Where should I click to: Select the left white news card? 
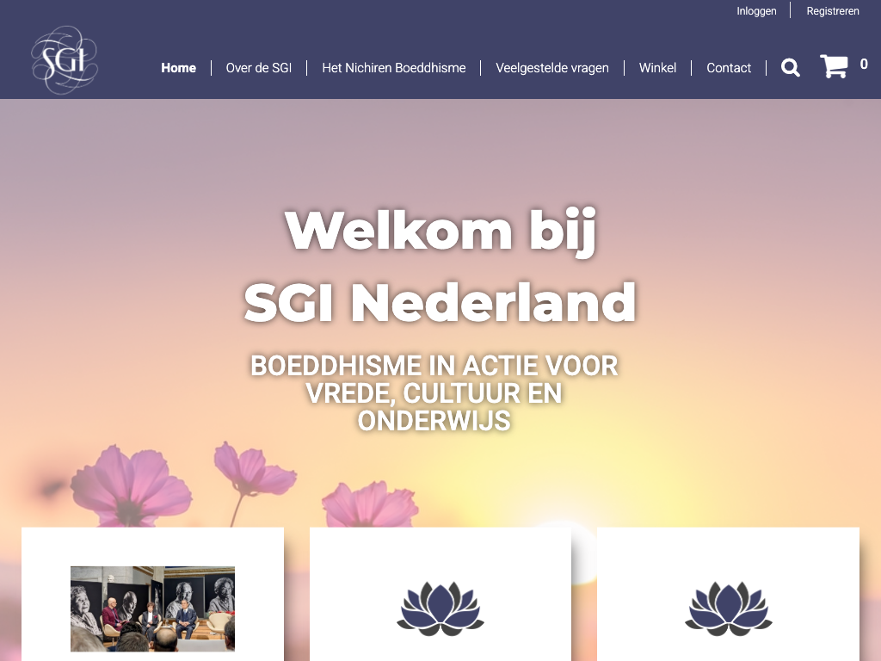152,594
